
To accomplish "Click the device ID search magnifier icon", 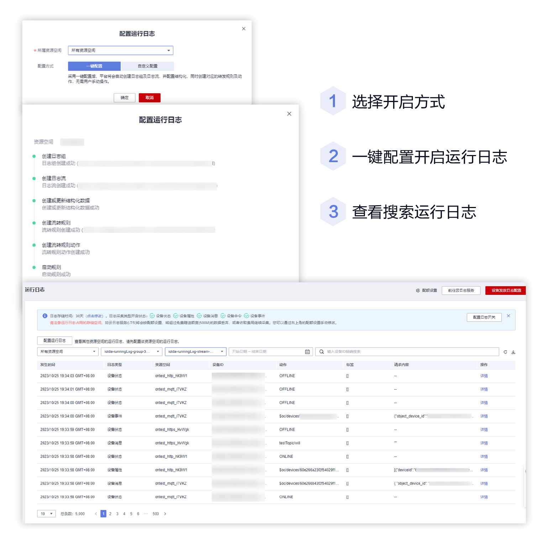I will tap(321, 352).
